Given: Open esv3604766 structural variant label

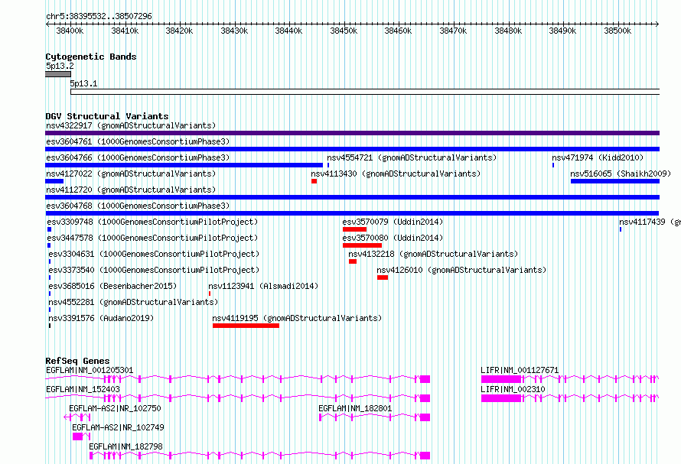Looking at the screenshot, I should 138,157.
